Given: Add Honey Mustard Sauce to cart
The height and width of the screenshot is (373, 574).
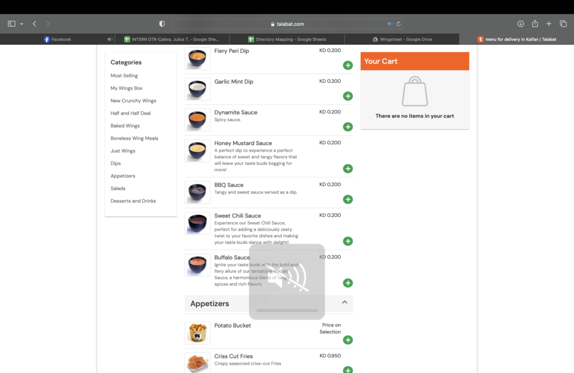Looking at the screenshot, I should coord(348,169).
